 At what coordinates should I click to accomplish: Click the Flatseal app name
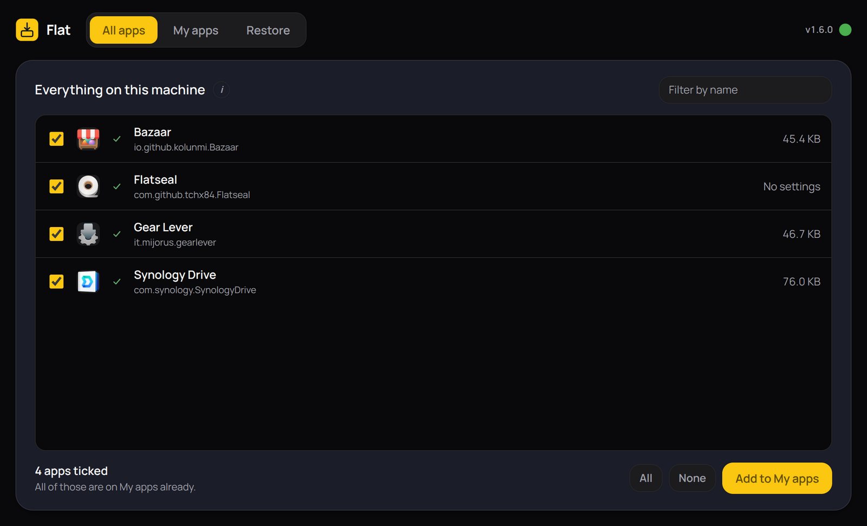click(x=156, y=180)
